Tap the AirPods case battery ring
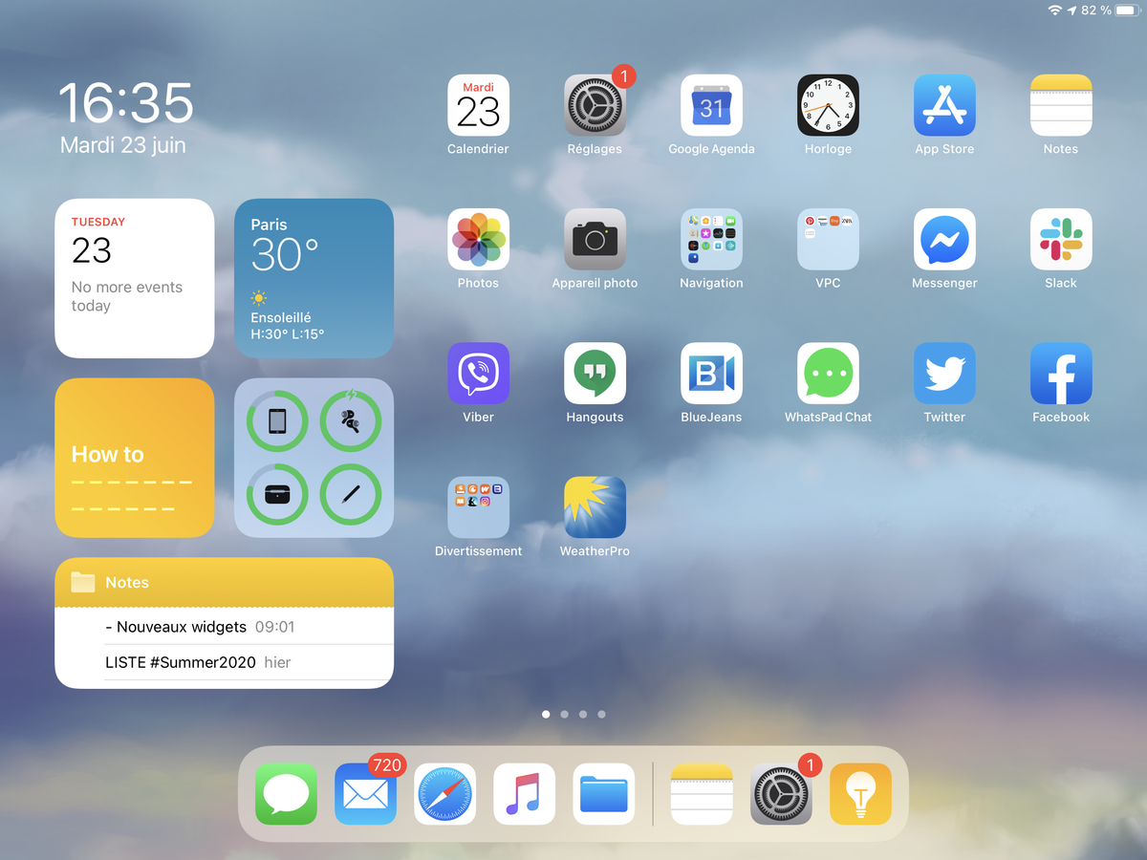This screenshot has height=860, width=1147. pyautogui.click(x=277, y=494)
